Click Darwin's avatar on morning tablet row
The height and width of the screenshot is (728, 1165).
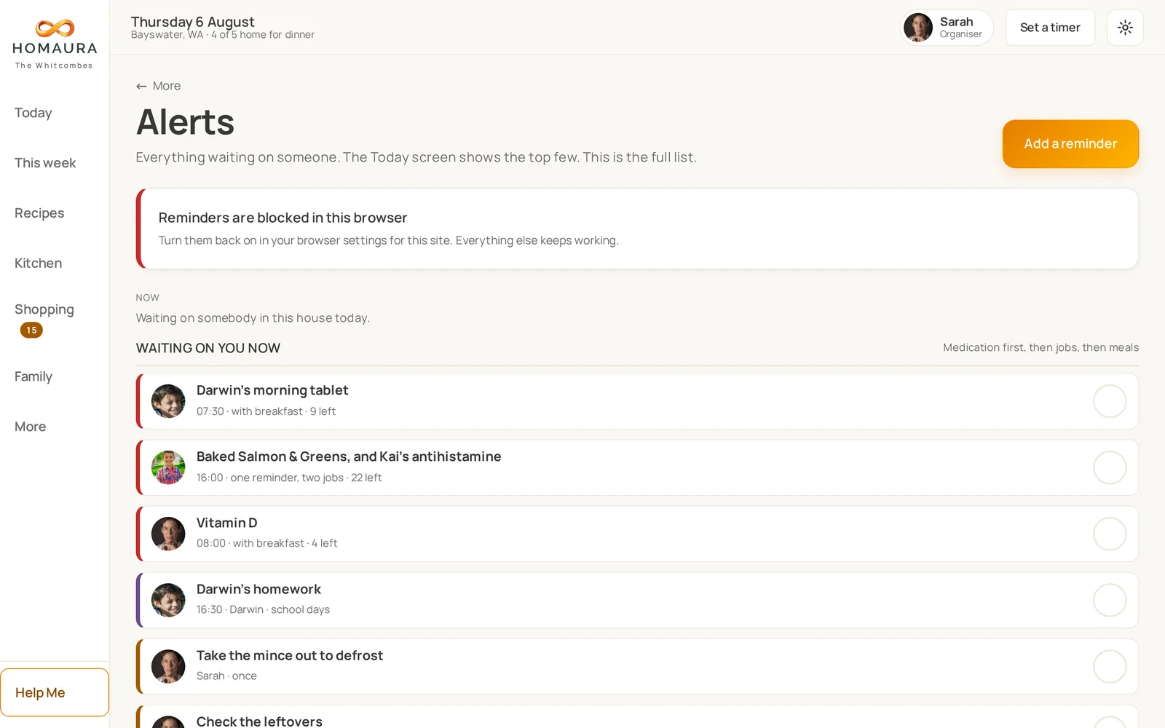[x=168, y=401]
